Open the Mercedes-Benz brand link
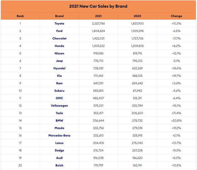This screenshot has height=170, width=197. (x=59, y=135)
